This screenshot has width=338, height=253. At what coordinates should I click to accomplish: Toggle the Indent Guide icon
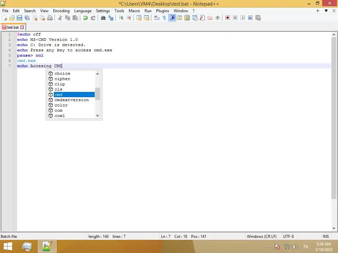(172, 18)
